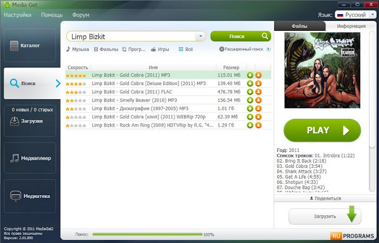This screenshot has width=379, height=243.
Task: Click orange icon for Gold Cobra (2011) MP3
Action: coord(258,75)
